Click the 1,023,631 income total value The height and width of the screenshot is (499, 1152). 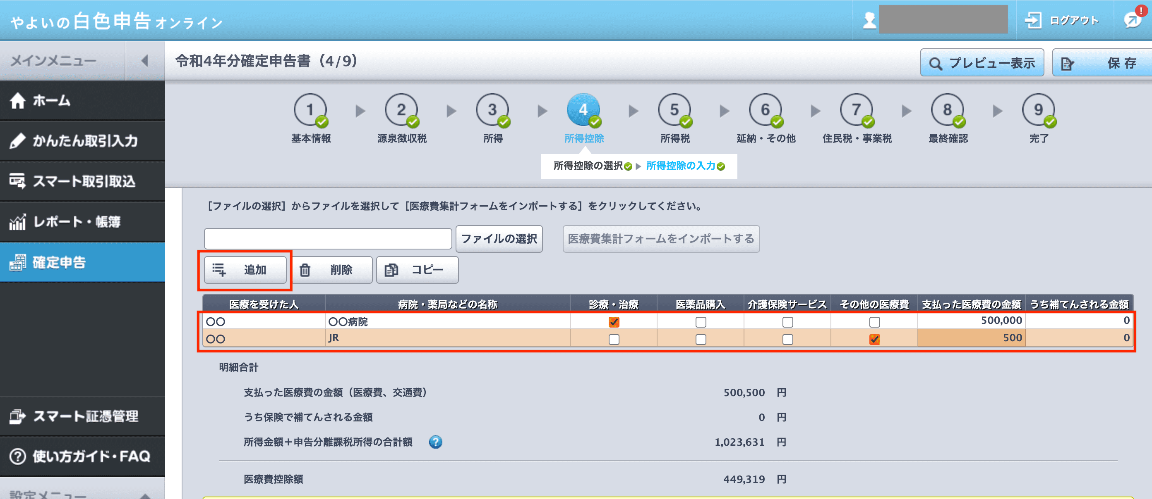(739, 442)
